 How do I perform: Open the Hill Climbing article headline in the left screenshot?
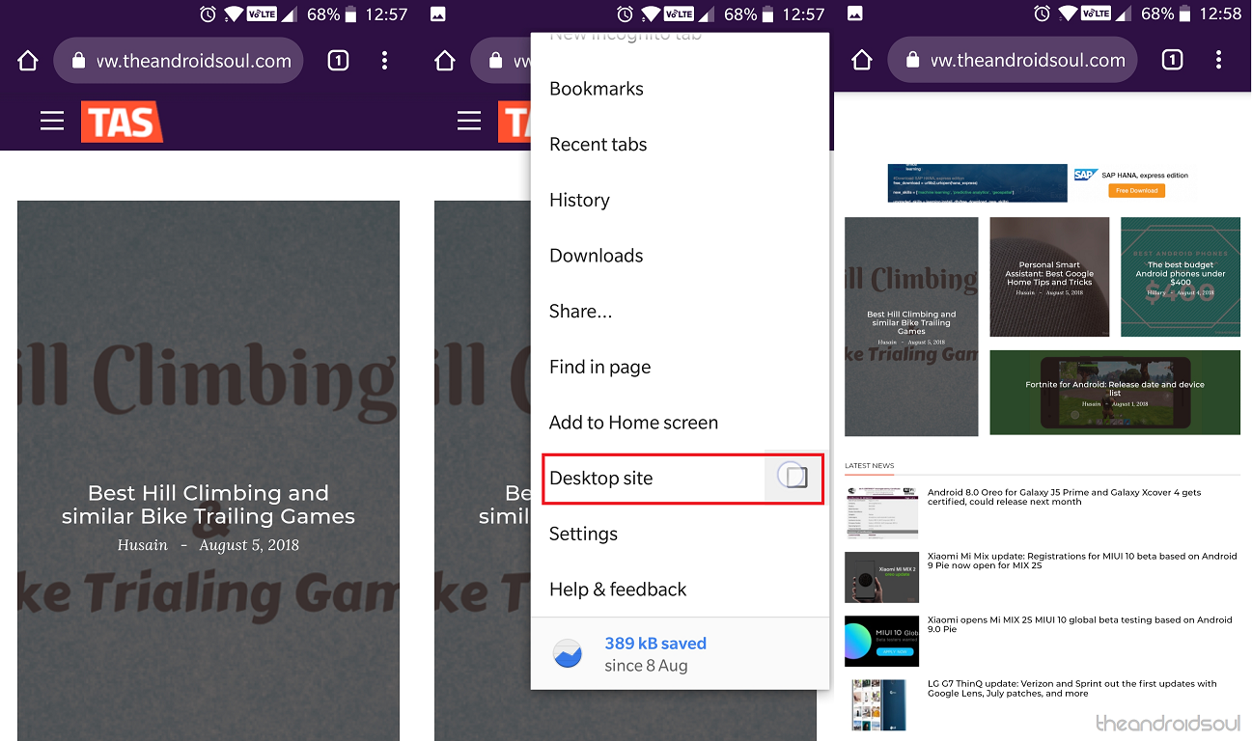pyautogui.click(x=209, y=505)
